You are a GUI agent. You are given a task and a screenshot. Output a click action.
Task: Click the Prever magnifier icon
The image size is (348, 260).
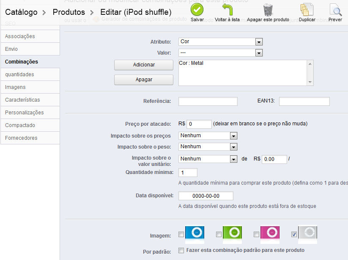(x=335, y=10)
